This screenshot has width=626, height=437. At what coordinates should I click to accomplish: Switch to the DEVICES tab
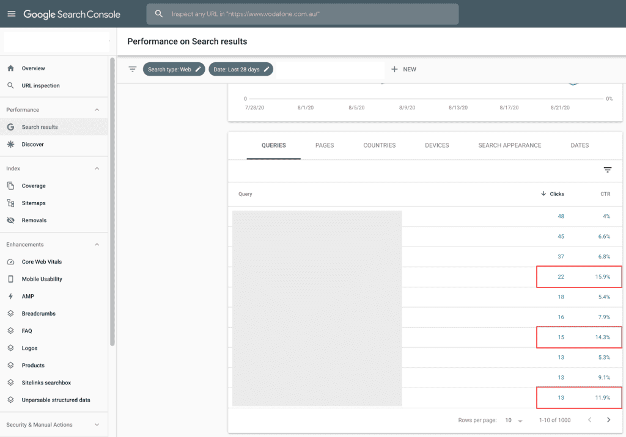pos(436,145)
